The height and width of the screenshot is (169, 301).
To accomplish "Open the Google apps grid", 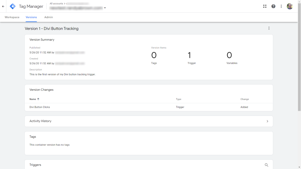I will point(265,6).
